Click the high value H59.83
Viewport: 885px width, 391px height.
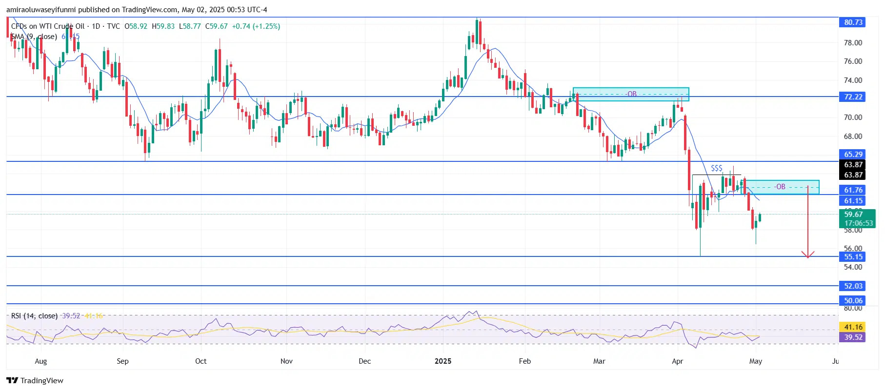click(x=163, y=26)
